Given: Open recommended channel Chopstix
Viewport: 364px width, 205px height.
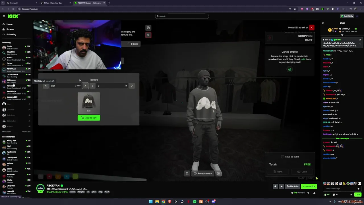Looking at the screenshot, I should click(x=16, y=187).
